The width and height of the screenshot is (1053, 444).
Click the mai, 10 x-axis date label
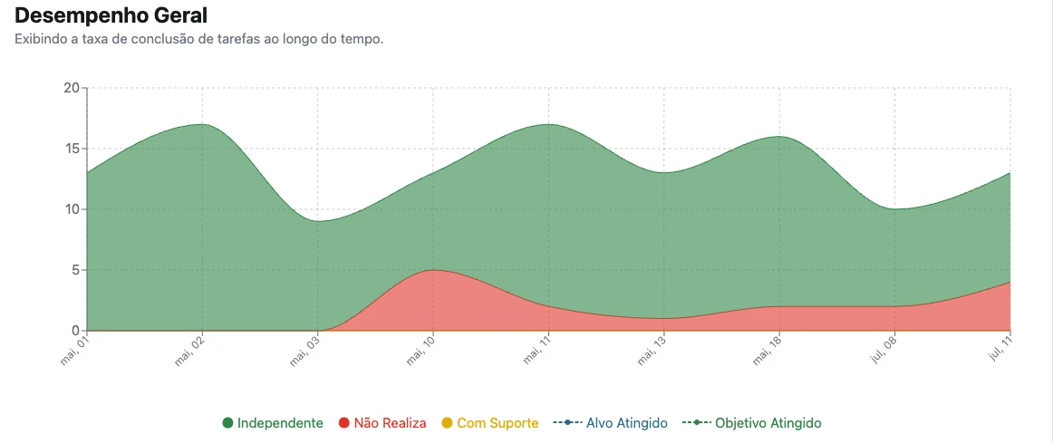tap(420, 352)
